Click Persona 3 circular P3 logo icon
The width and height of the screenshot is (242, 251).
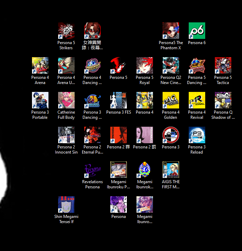[171, 135]
